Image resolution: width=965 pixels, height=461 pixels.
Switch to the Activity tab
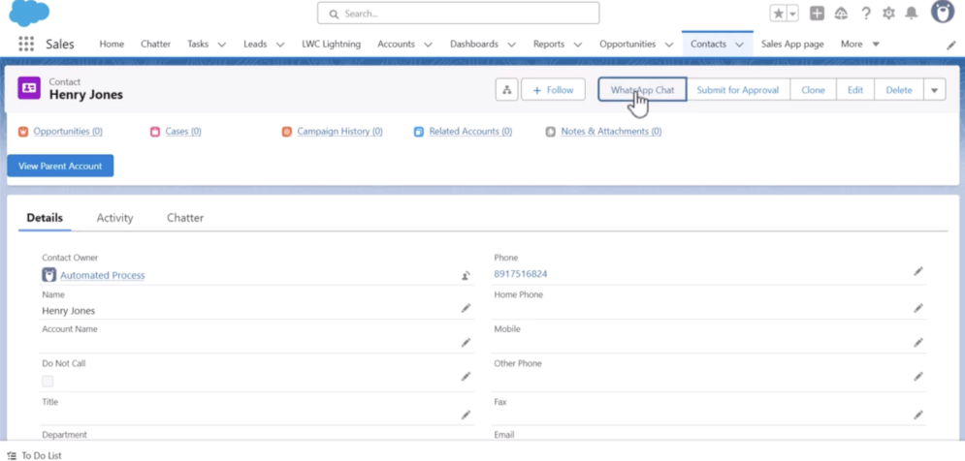pyautogui.click(x=114, y=218)
